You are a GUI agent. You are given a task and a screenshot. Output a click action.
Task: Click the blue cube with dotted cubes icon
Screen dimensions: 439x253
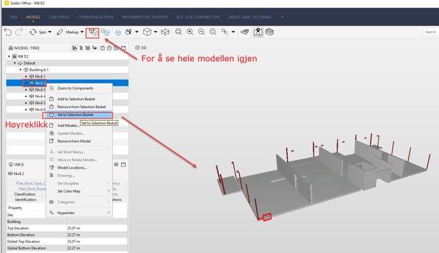[105, 32]
